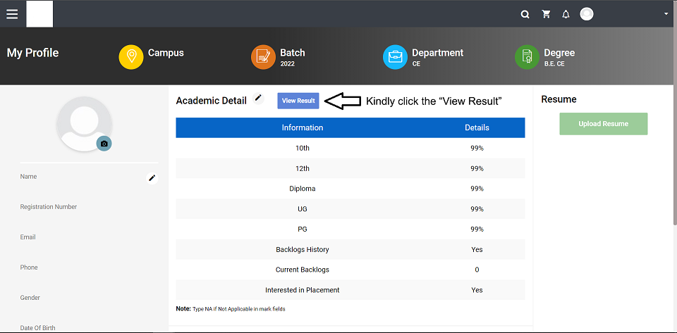
Task: Click the yellow Campus location icon
Action: coord(131,57)
